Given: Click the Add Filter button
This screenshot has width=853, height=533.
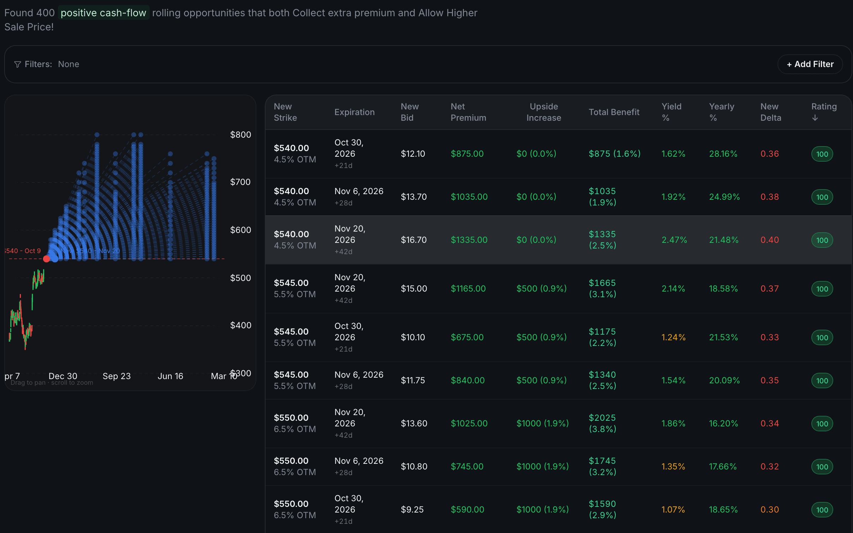Looking at the screenshot, I should point(810,64).
